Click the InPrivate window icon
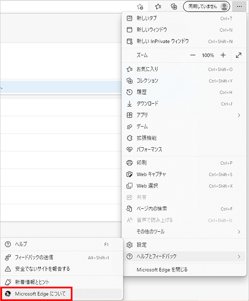Viewport: 249px width, 301px height. click(x=130, y=41)
